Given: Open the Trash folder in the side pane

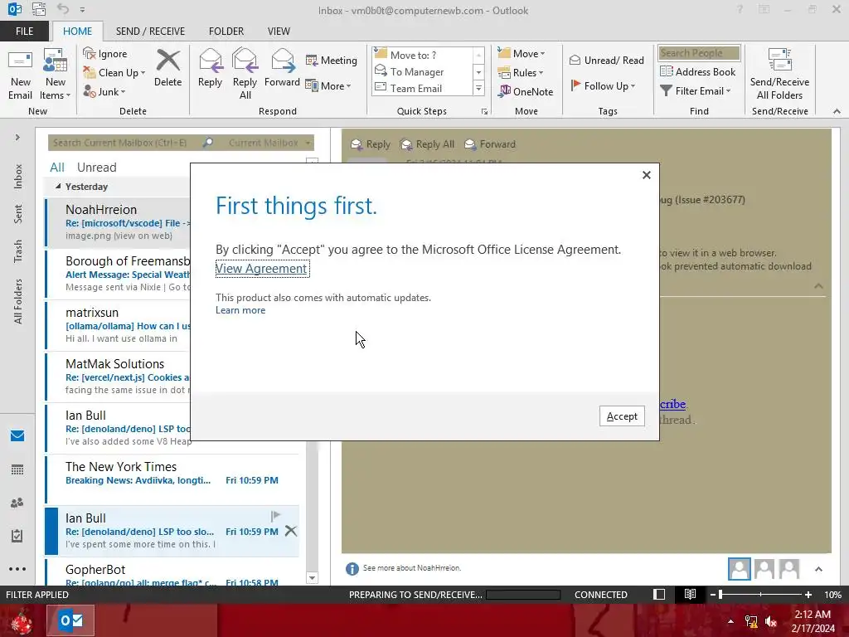Looking at the screenshot, I should (x=18, y=250).
